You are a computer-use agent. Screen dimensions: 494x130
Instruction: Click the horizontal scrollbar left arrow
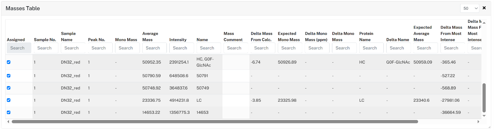point(8,122)
